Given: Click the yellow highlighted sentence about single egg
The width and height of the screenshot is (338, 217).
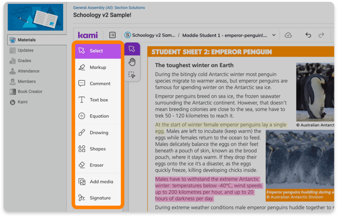Looking at the screenshot, I should click(x=220, y=128).
